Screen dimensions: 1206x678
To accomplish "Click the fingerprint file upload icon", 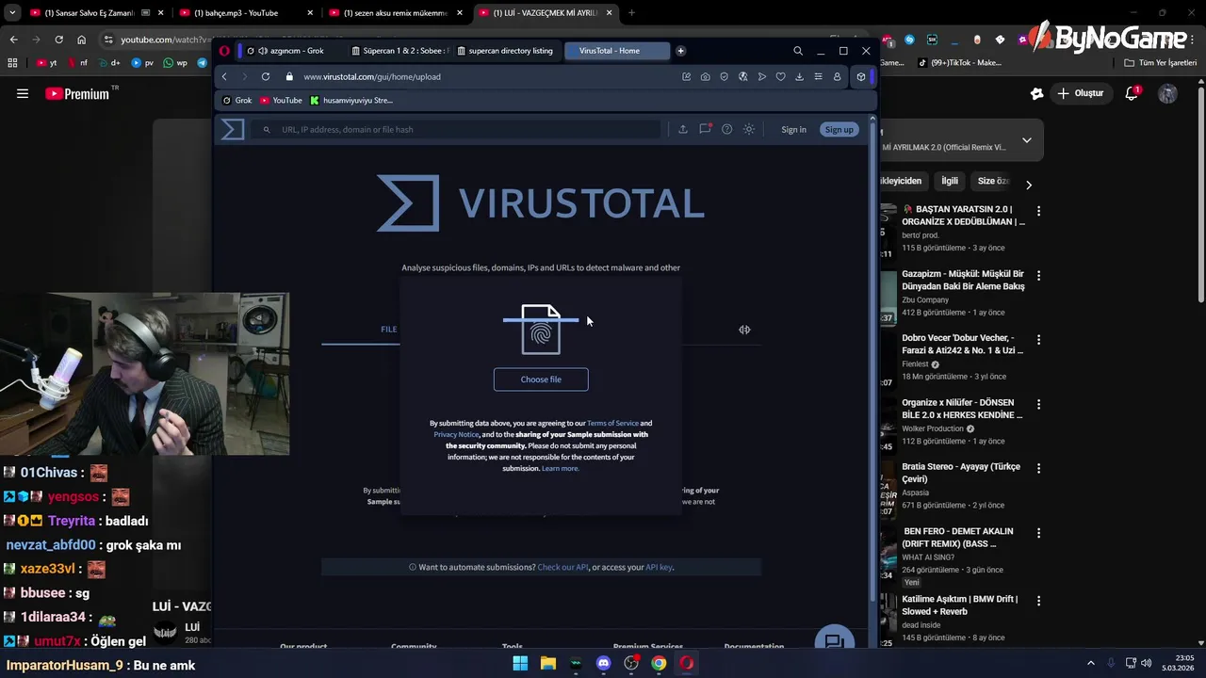I will (x=541, y=330).
